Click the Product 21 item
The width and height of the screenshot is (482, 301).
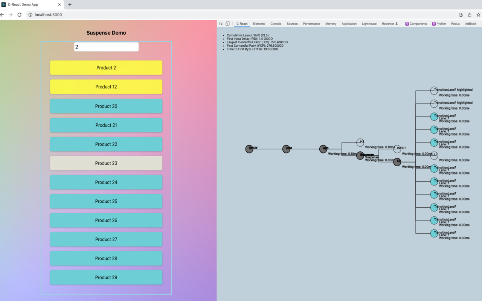(x=106, y=125)
